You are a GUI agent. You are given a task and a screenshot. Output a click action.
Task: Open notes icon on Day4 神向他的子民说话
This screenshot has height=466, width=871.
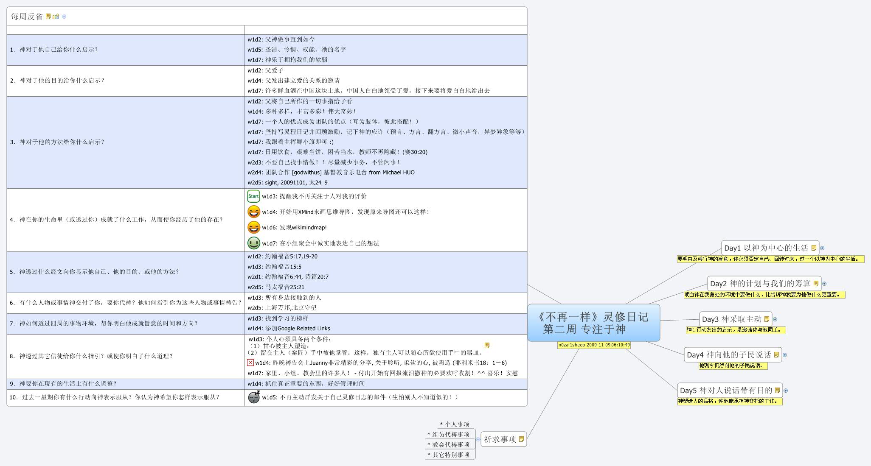(776, 355)
